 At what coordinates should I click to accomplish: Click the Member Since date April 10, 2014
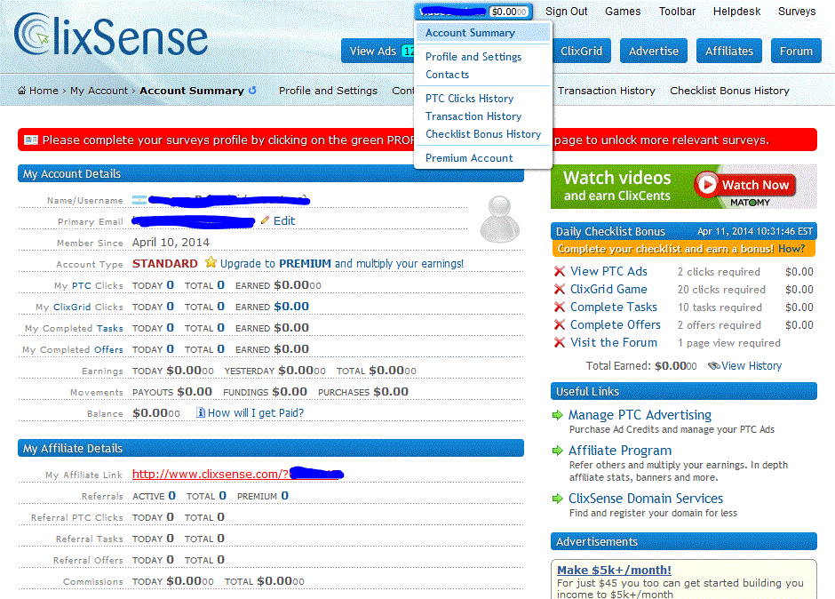point(171,242)
